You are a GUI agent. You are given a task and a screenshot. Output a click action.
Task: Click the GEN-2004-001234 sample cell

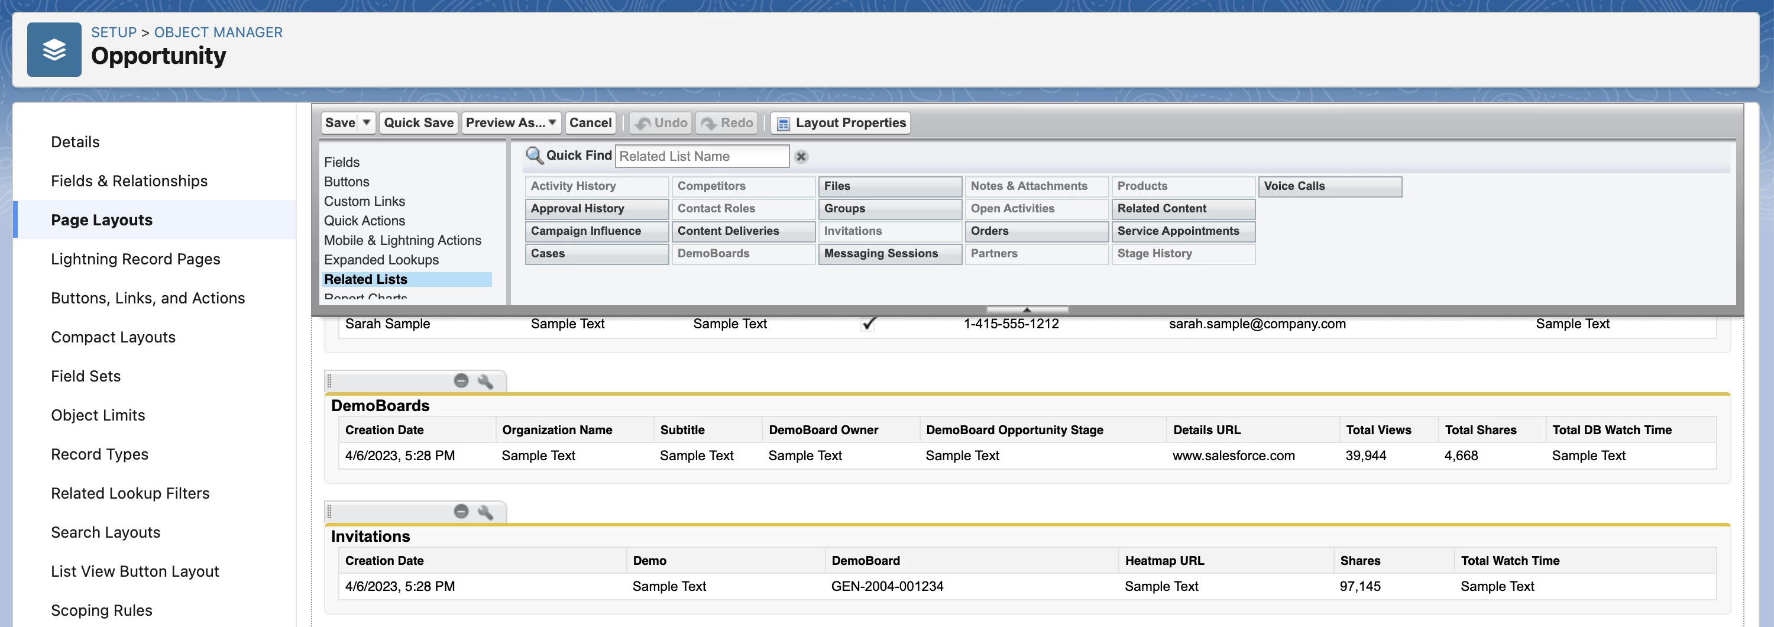[x=887, y=586]
